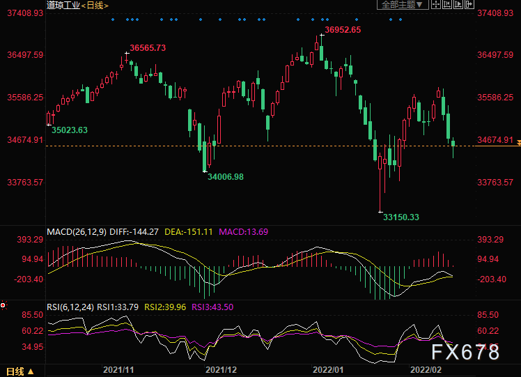This screenshot has width=521, height=377.
Task: Click 36497.59 on the right price axis
Action: (495, 55)
